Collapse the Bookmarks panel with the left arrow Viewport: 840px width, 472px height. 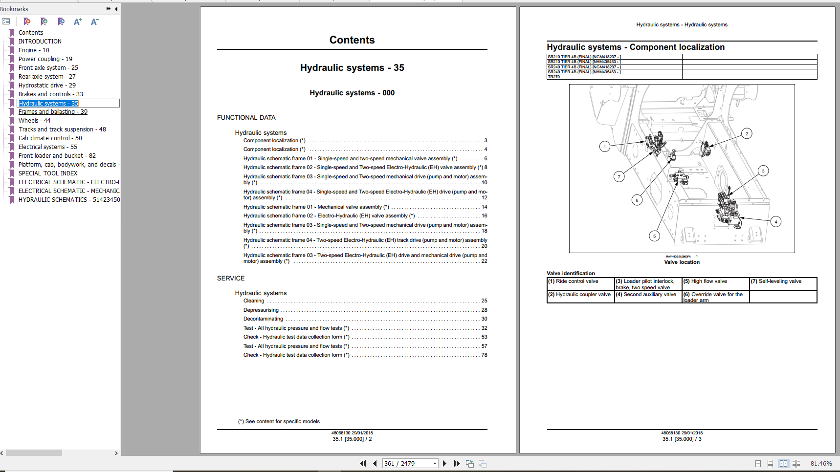tap(116, 9)
